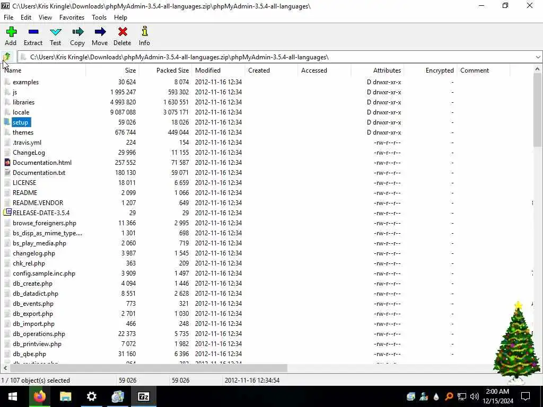This screenshot has width=543, height=407.
Task: Select config.sample.inc.php
Action: (x=44, y=273)
